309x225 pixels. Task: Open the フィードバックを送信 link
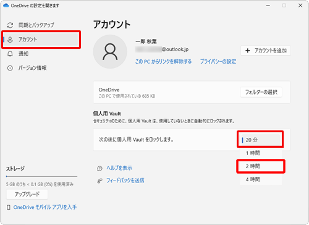[x=125, y=180]
